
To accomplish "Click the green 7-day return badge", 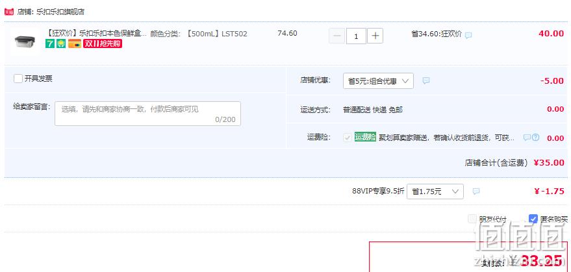I will pos(49,44).
